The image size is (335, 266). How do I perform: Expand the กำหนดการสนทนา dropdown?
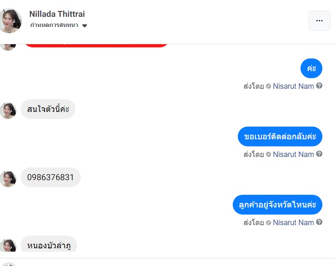85,26
